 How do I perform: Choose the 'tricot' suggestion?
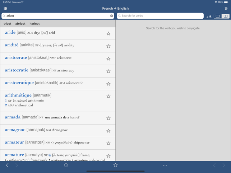pos(8,24)
